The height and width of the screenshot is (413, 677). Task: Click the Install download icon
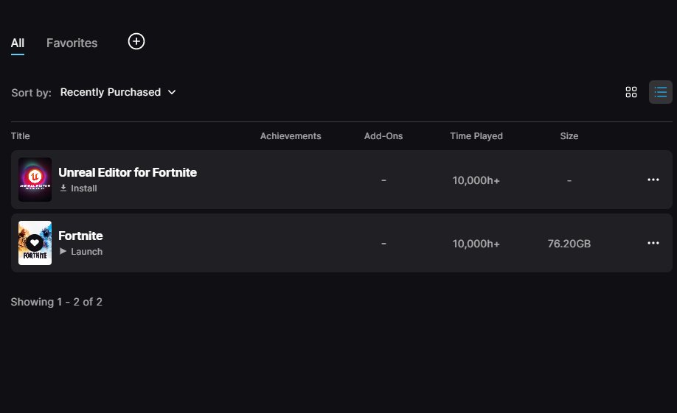(x=63, y=188)
